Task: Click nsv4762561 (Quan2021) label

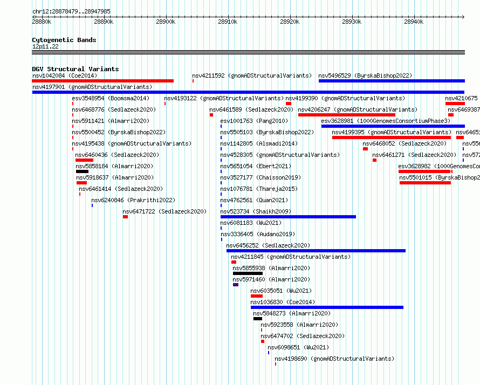Action: point(254,200)
